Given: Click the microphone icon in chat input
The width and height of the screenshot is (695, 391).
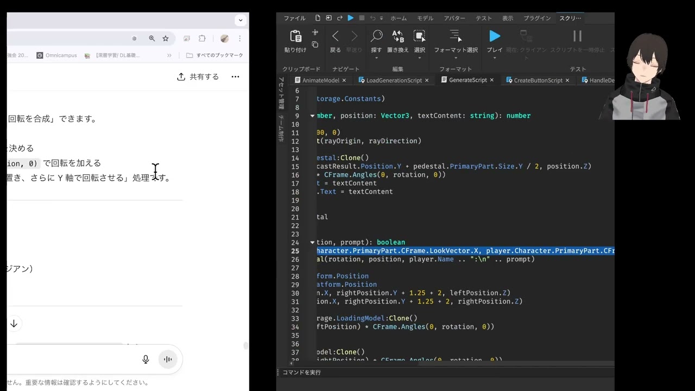Looking at the screenshot, I should tap(146, 360).
